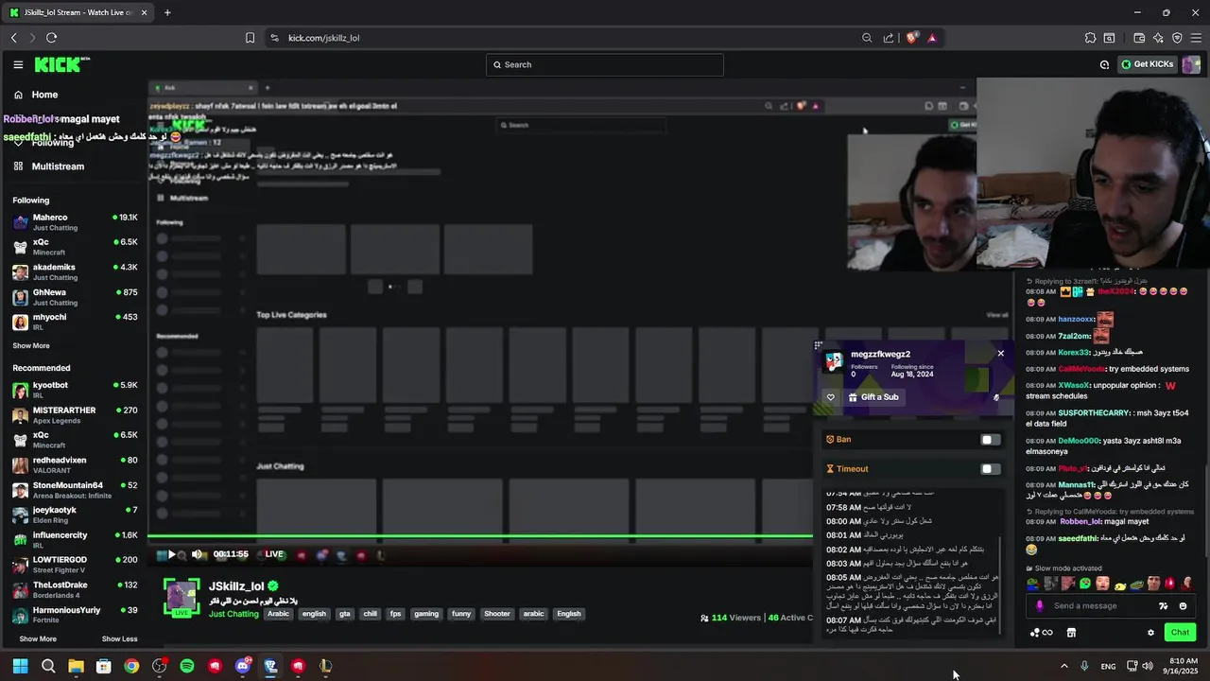The width and height of the screenshot is (1210, 681).
Task: Close the megzzfkwegz2 user card
Action: point(1001,354)
